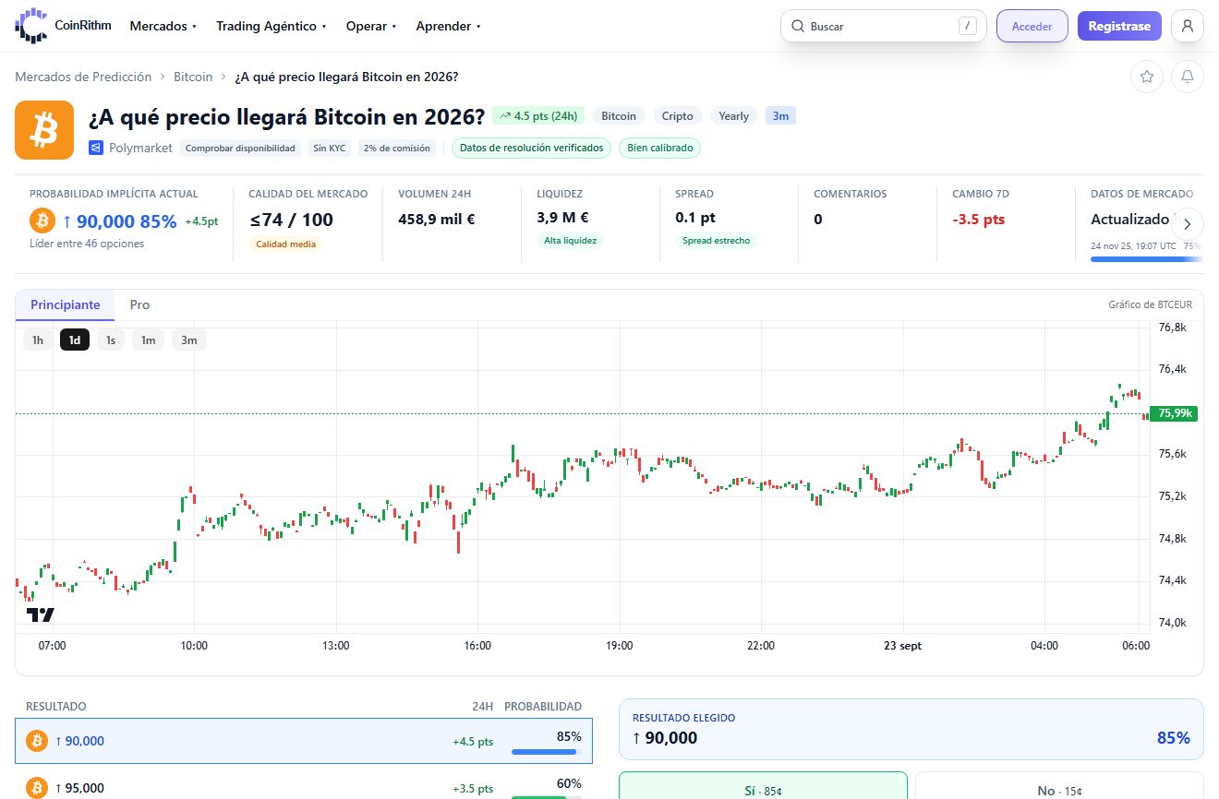Focus the Buscar search field

pyautogui.click(x=884, y=26)
